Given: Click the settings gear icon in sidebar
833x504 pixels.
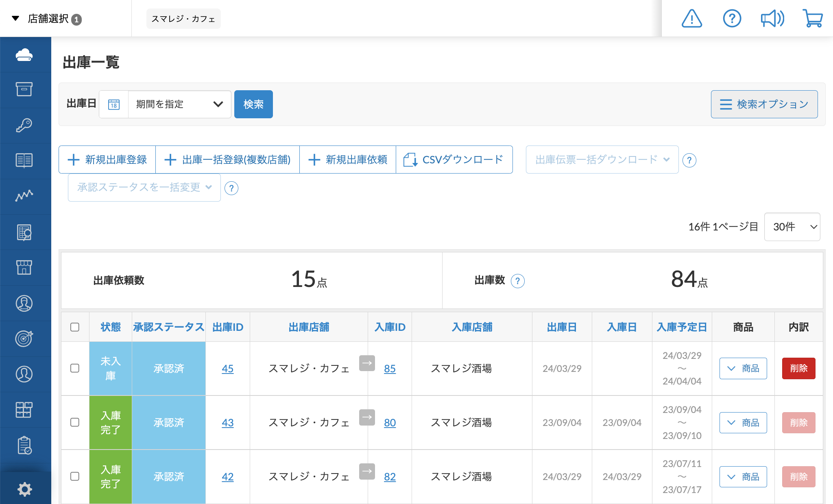Looking at the screenshot, I should [24, 489].
